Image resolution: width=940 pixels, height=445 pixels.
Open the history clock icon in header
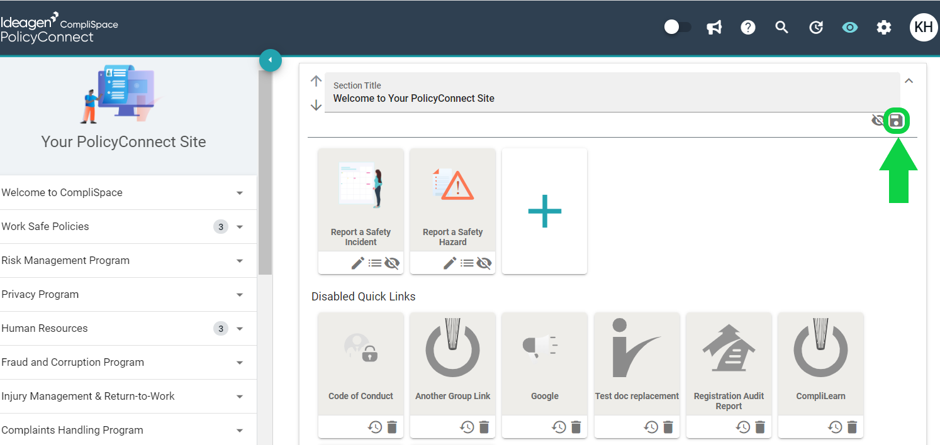pyautogui.click(x=816, y=28)
